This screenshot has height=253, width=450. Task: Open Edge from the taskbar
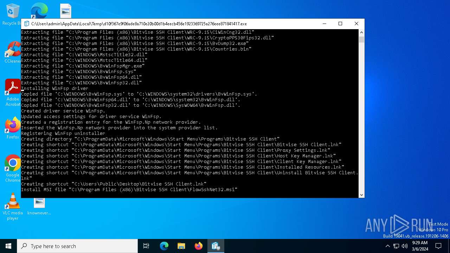point(164,246)
